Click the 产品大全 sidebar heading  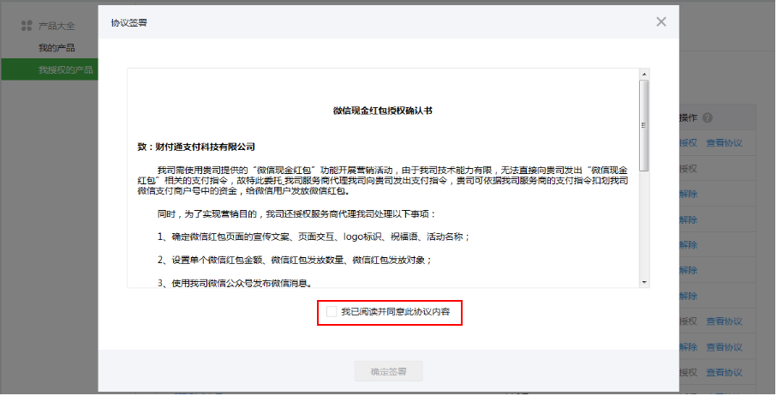tap(57, 26)
